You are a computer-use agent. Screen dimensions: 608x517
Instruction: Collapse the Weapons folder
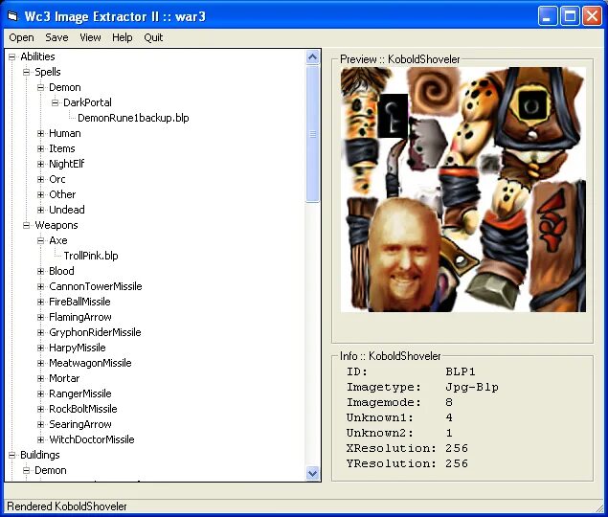pos(27,225)
